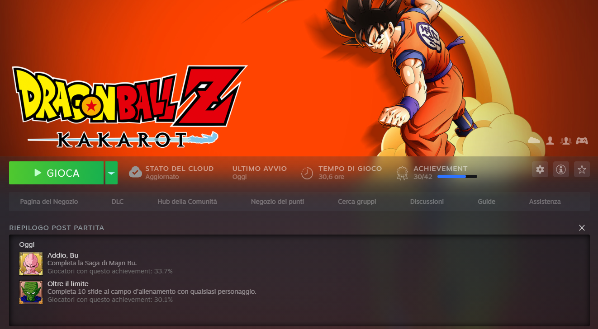The image size is (598, 329).
Task: Click the 'Oltre il limite' achievement title
Action: click(68, 284)
